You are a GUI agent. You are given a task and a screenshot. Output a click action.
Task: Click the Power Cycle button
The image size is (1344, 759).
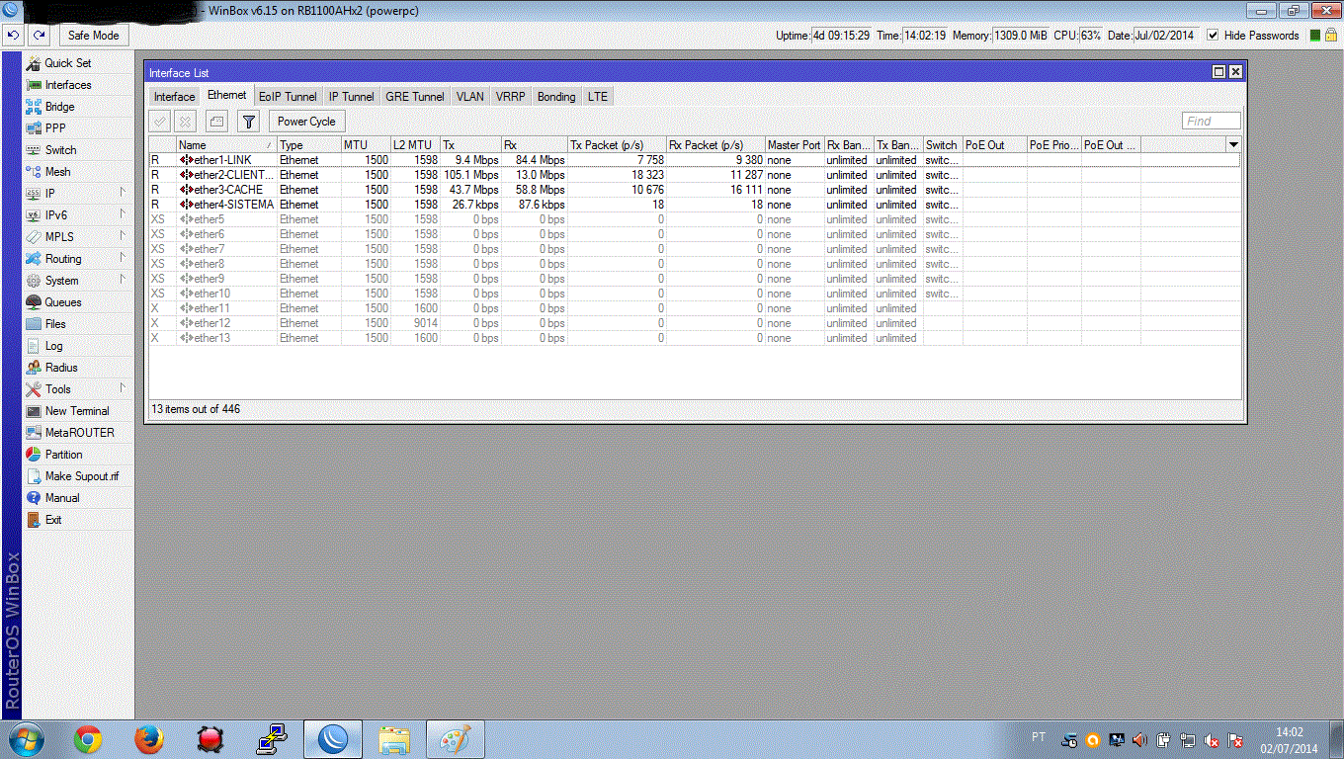[x=306, y=122]
